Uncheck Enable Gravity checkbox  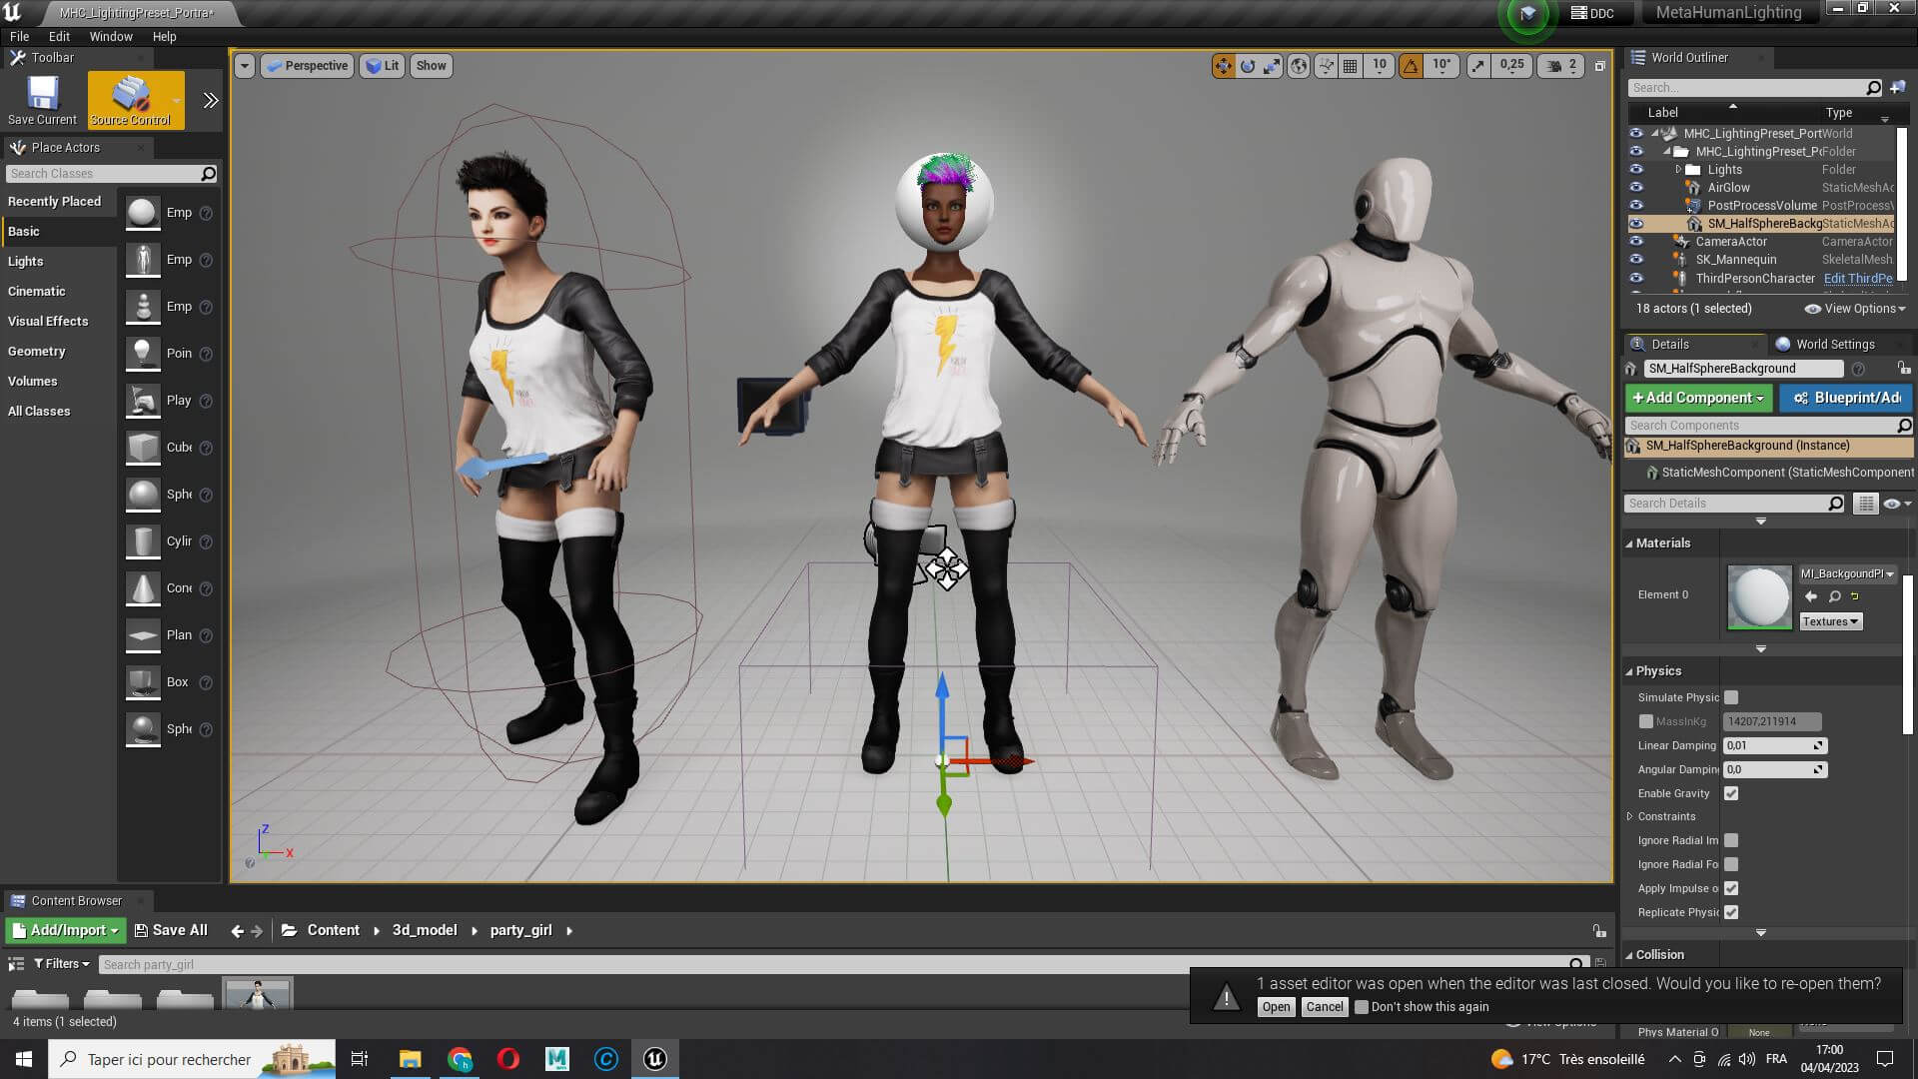click(x=1731, y=793)
